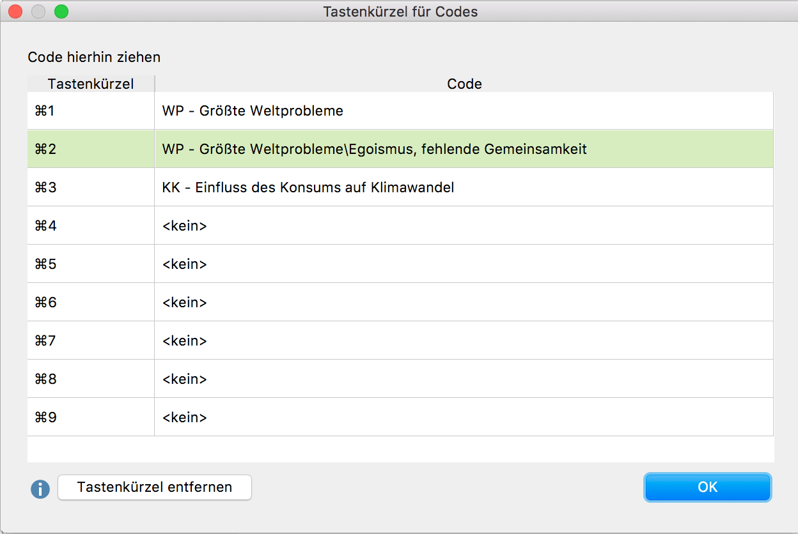Viewport: 798px width, 534px height.
Task: Click the <kein> code cell for ⌘8
Action: pyautogui.click(x=464, y=379)
